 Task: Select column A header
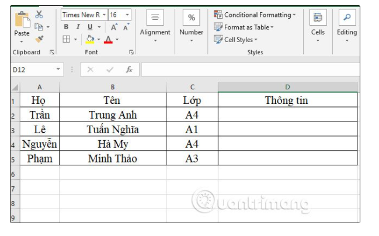pos(40,87)
